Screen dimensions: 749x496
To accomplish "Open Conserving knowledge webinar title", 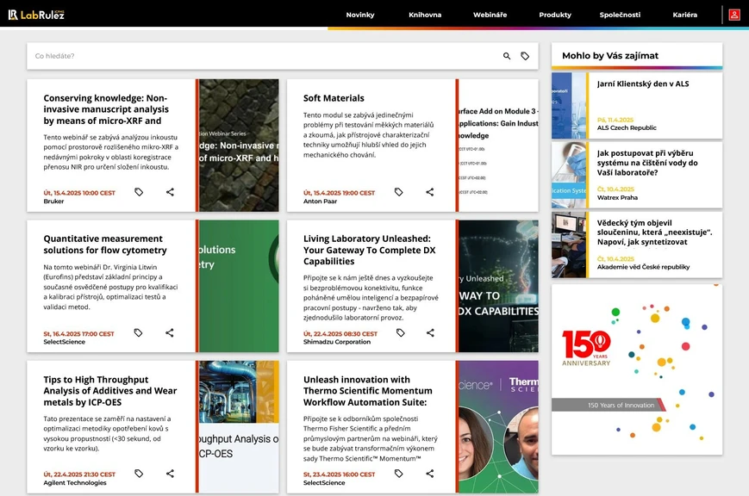I will 106,109.
